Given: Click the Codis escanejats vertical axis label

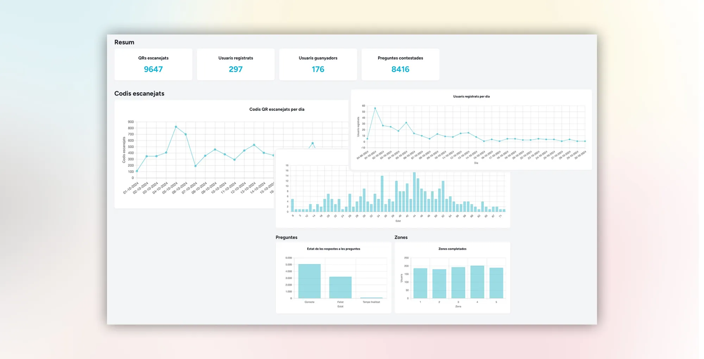Looking at the screenshot, I should 124,150.
